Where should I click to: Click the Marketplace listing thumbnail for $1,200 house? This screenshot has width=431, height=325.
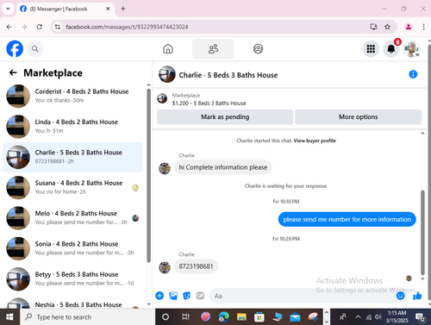pyautogui.click(x=162, y=98)
